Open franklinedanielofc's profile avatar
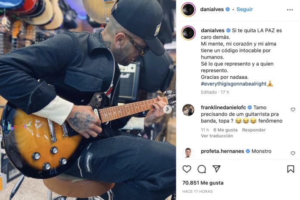 click(x=188, y=110)
